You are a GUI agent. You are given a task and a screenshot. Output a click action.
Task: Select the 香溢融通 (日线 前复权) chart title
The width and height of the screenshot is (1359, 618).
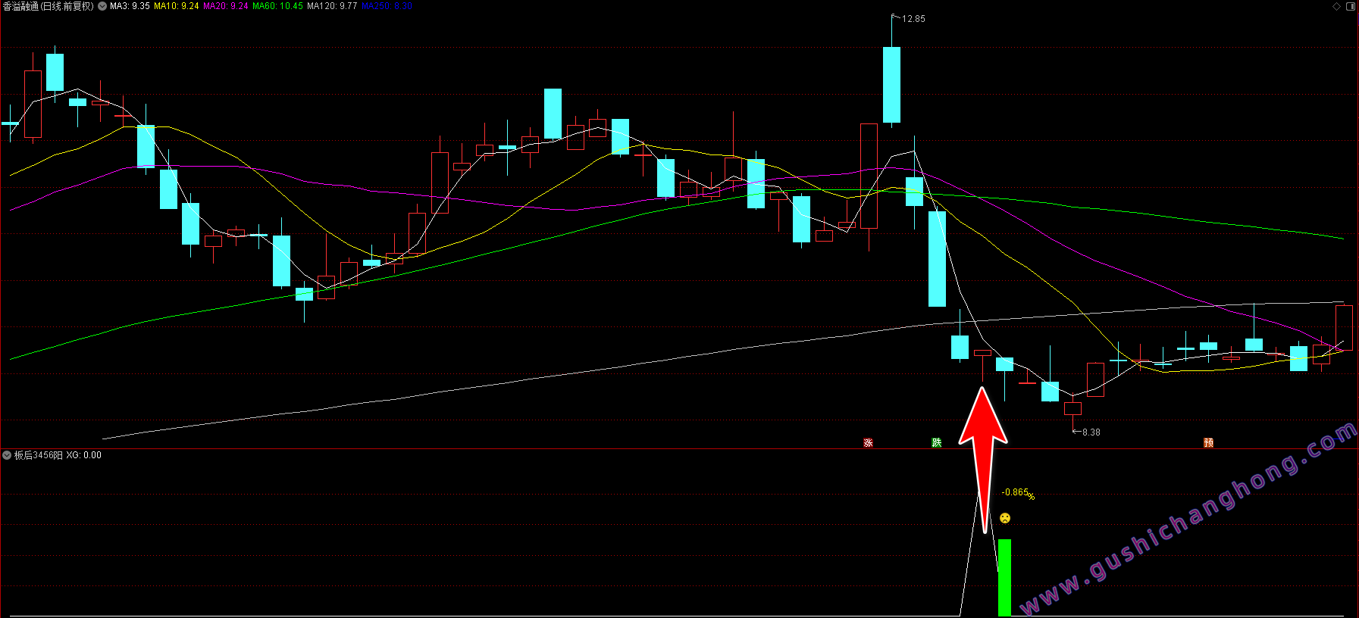coord(49,6)
